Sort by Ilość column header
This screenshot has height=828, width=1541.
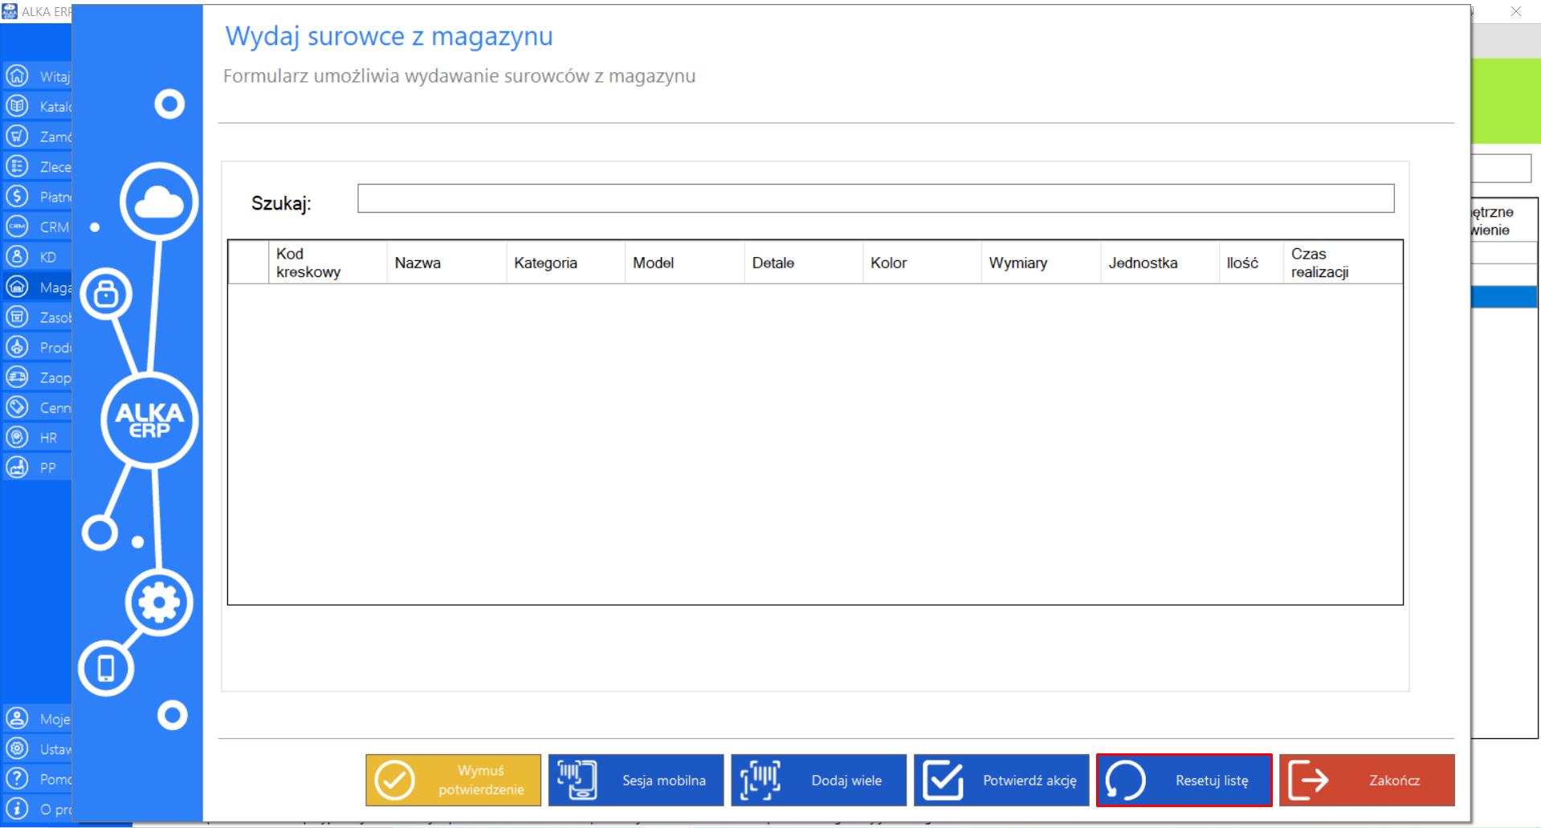coord(1251,263)
